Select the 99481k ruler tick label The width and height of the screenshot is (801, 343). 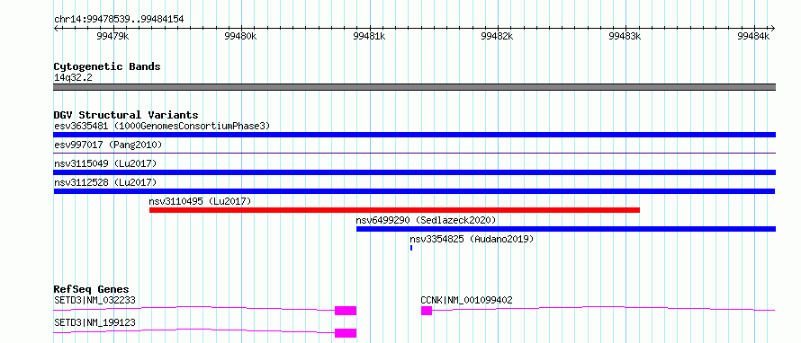(369, 36)
